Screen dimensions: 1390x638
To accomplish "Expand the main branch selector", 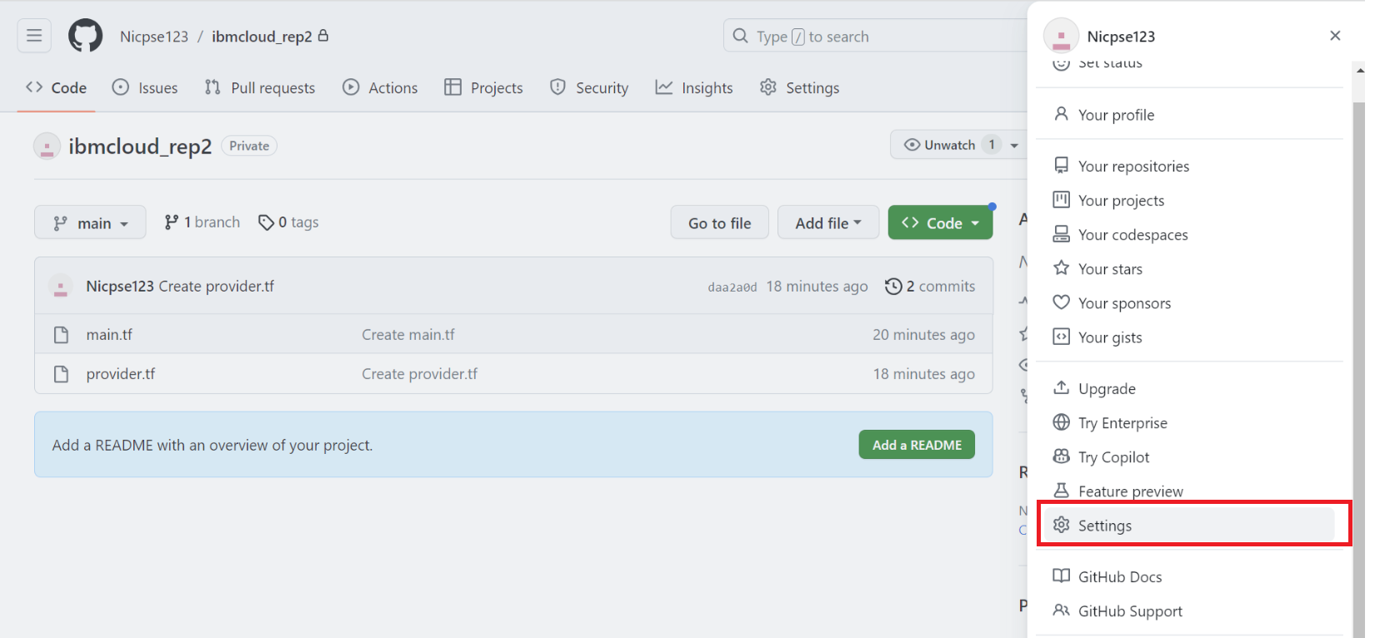I will tap(90, 222).
